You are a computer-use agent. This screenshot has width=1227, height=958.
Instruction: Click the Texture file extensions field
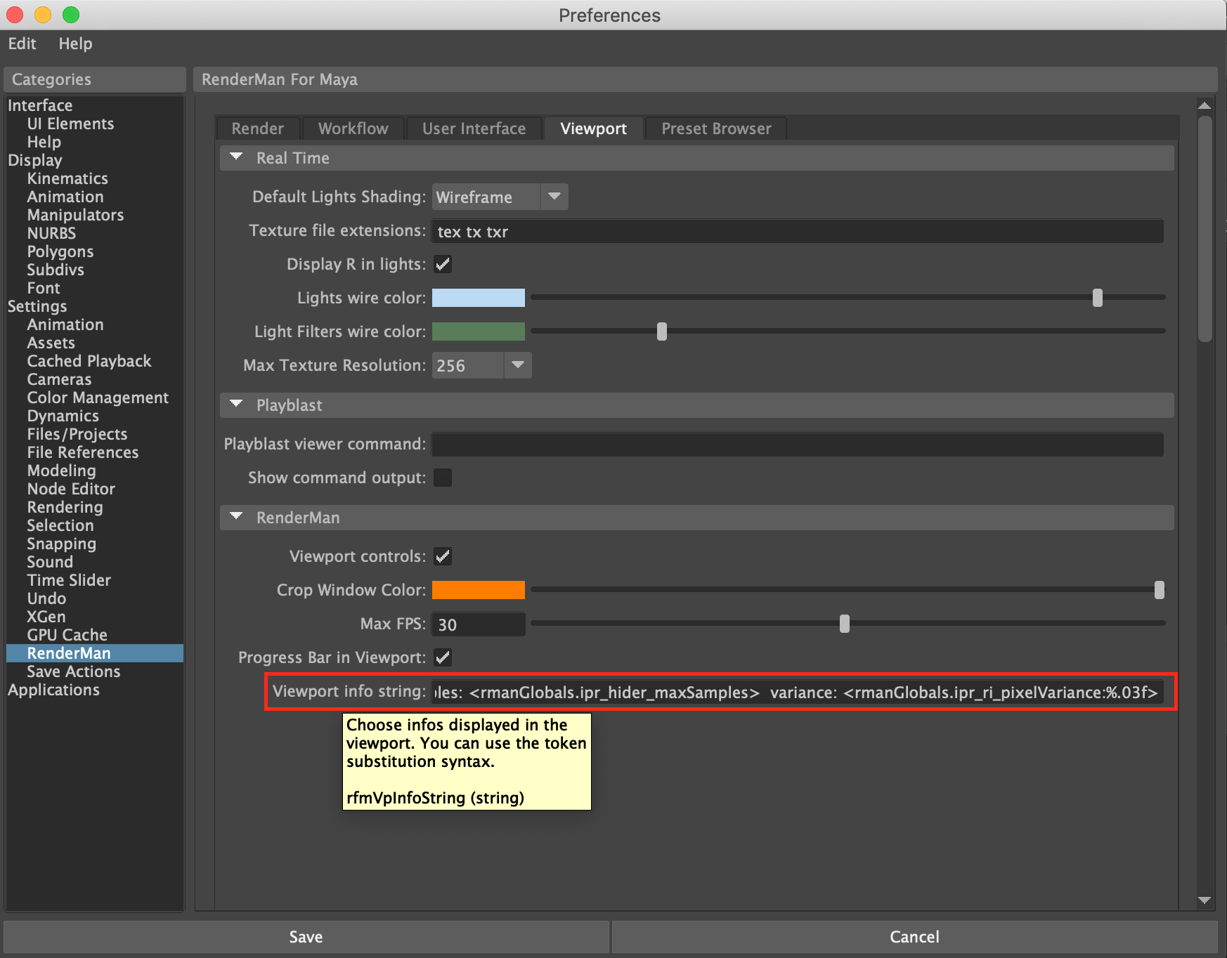point(798,231)
